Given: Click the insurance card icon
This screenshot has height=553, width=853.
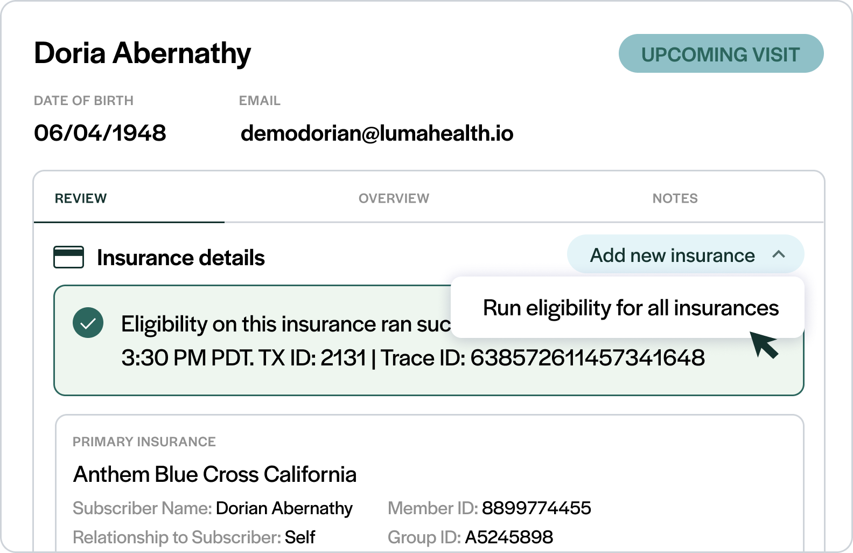Looking at the screenshot, I should click(x=68, y=257).
